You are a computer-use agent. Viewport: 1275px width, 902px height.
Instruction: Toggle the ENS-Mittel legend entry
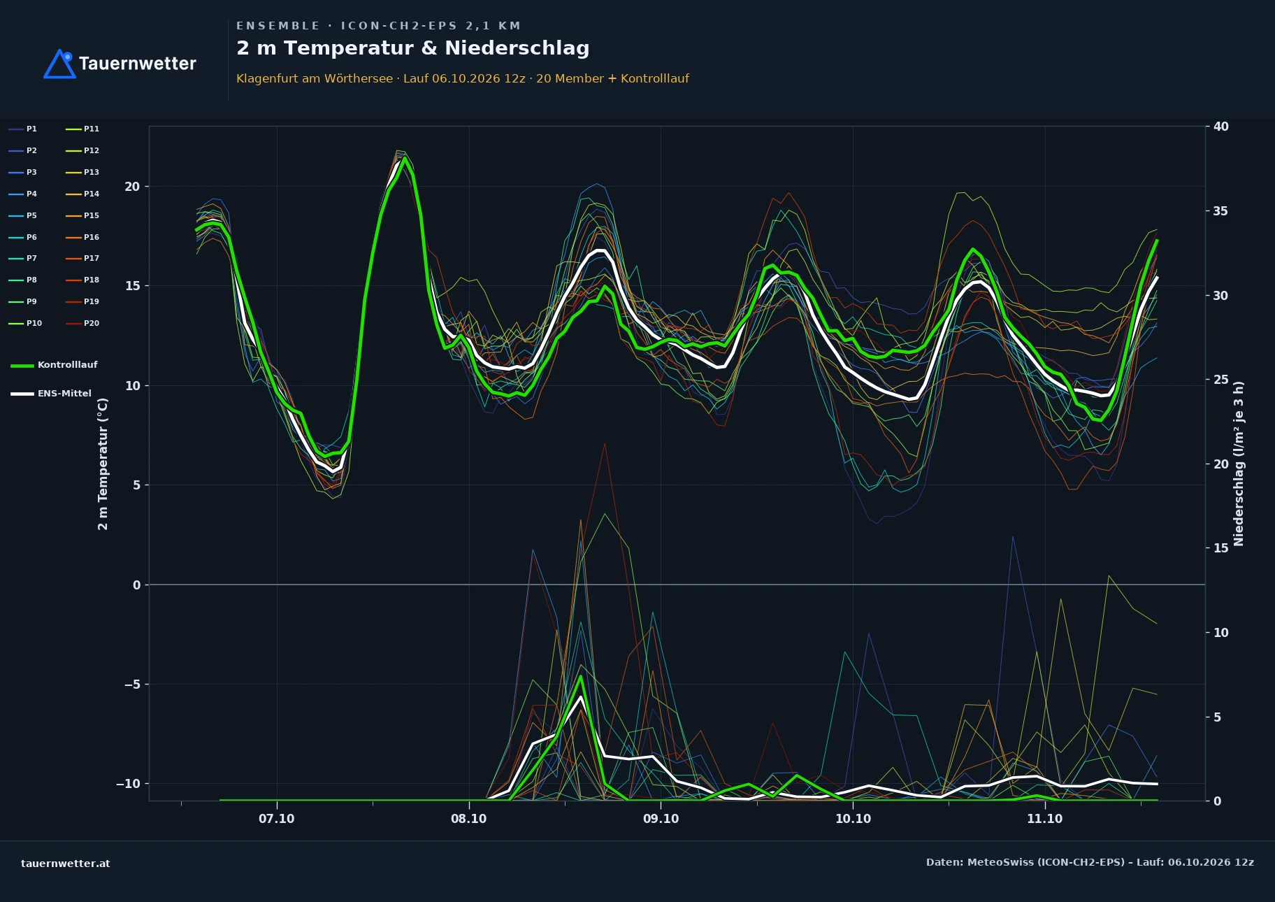pyautogui.click(x=51, y=394)
